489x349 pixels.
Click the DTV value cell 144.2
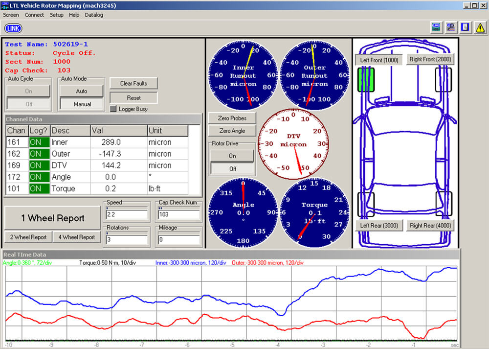coord(119,165)
